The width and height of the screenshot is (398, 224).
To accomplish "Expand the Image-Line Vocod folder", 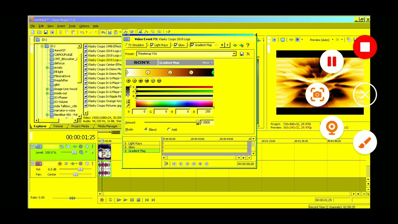I will [x=47, y=89].
